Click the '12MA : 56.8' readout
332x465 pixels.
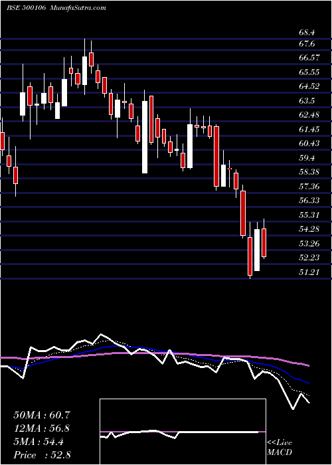tap(42, 428)
